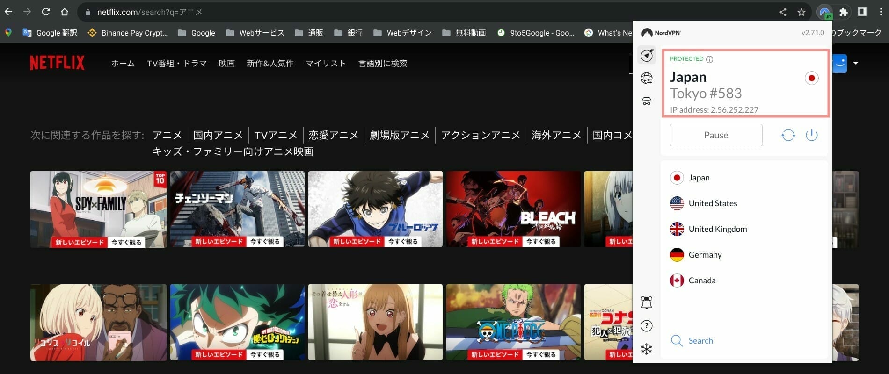Open the SPY×FAMILY thumbnail
Viewport: 889px width, 374px height.
click(x=98, y=209)
